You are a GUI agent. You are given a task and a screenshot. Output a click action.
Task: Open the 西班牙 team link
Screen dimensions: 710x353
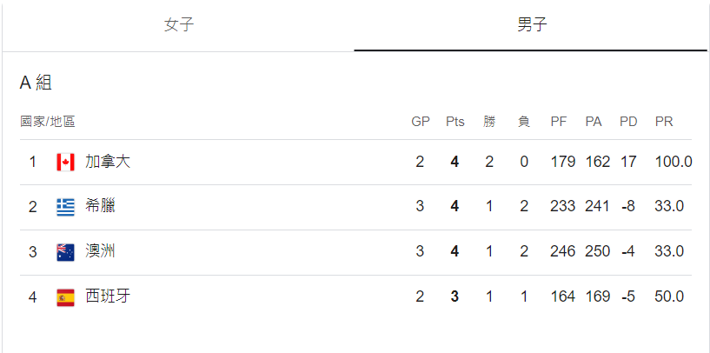tap(108, 296)
